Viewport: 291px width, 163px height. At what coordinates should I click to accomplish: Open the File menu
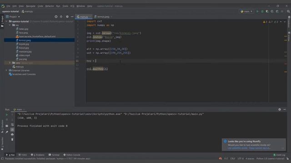point(8,6)
